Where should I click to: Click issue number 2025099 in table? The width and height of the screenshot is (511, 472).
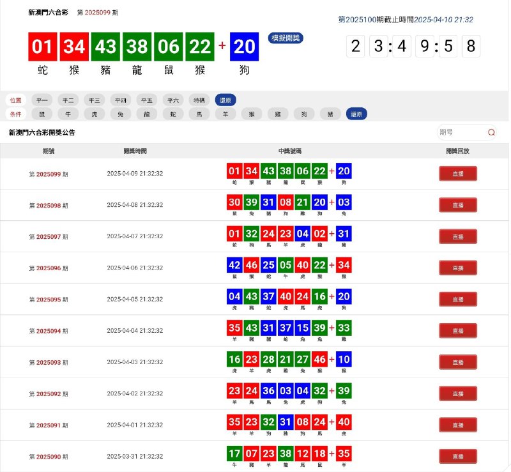tap(49, 174)
